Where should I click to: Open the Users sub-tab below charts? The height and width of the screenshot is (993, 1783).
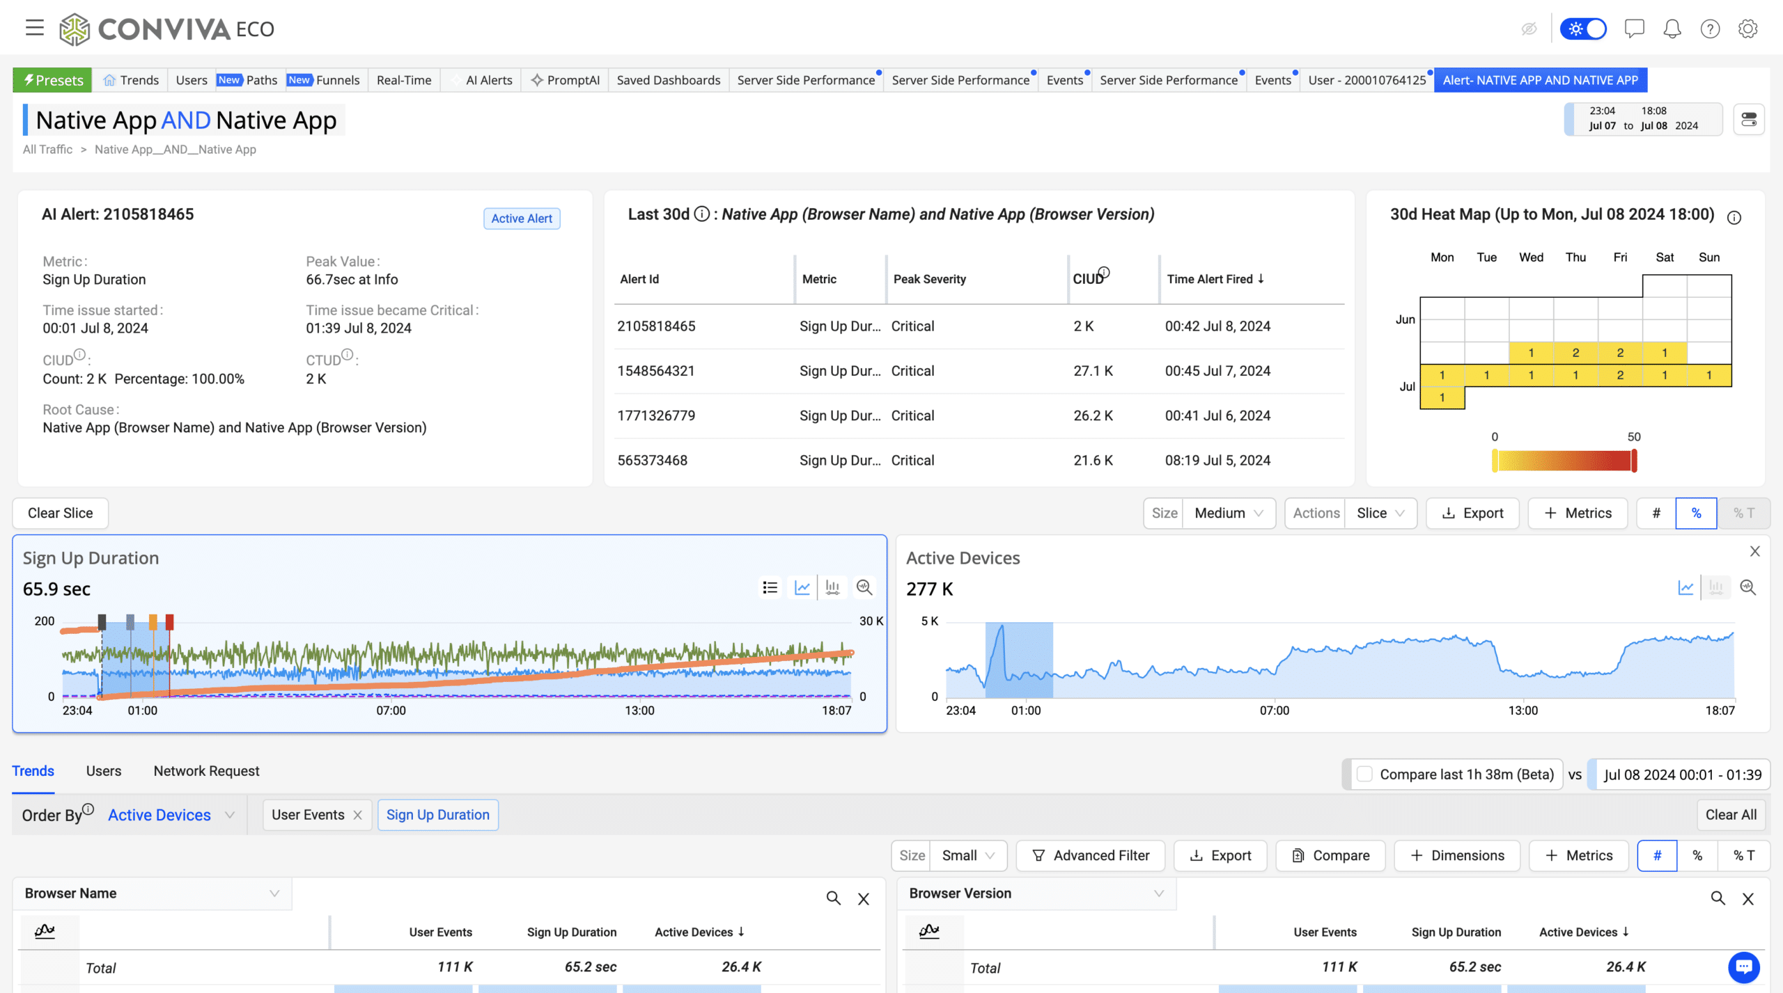click(x=104, y=771)
